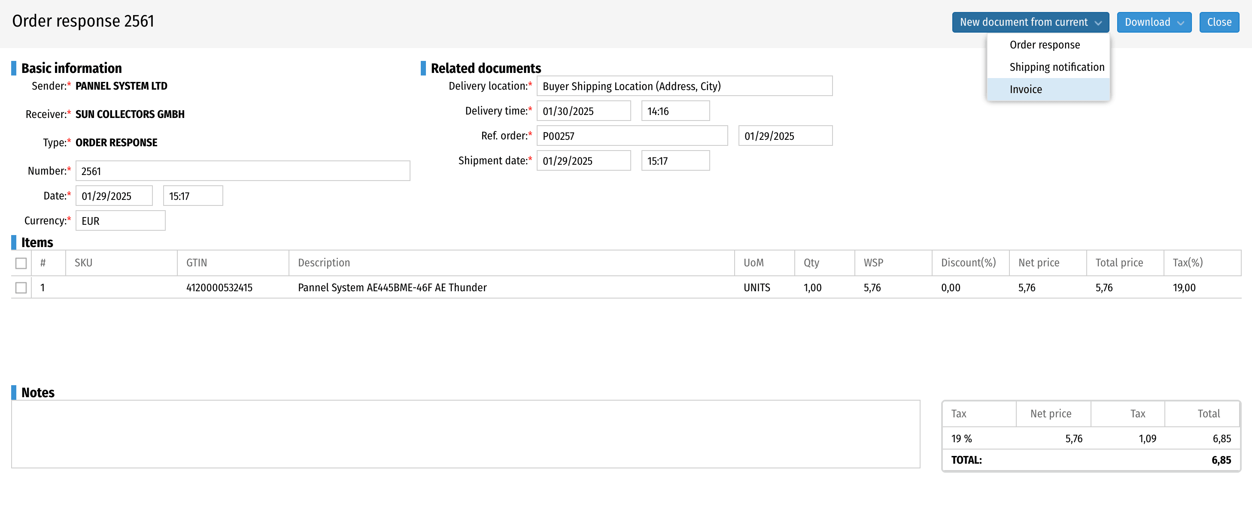
Task: Click the Delivery time date 01/30/2025
Action: [x=583, y=111]
